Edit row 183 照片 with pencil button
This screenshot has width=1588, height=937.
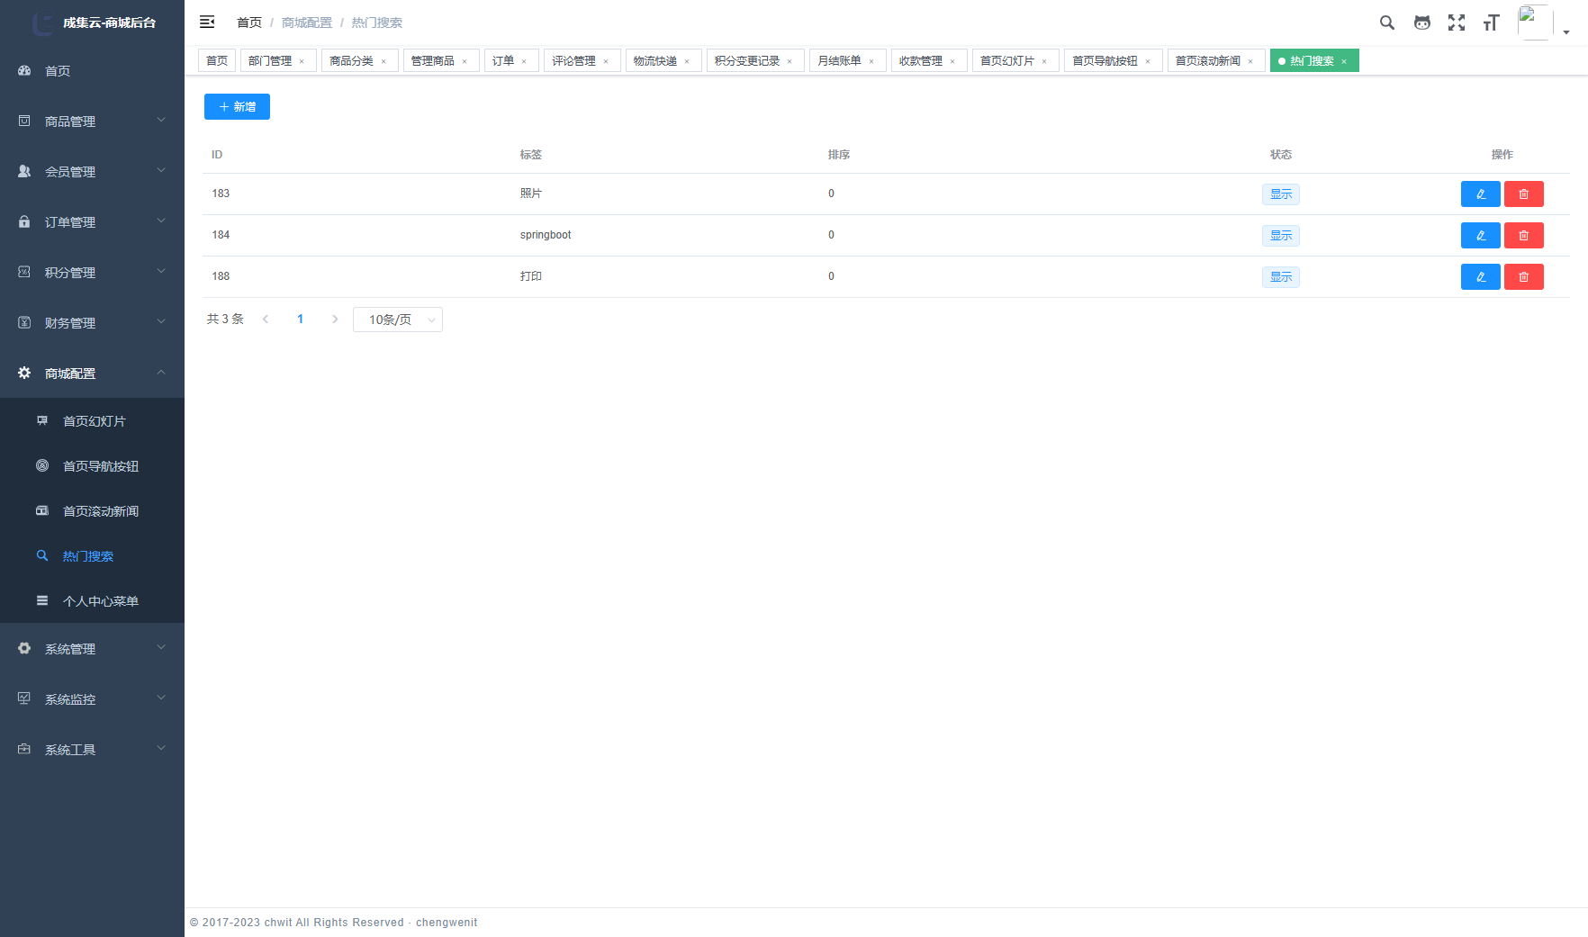1480,194
